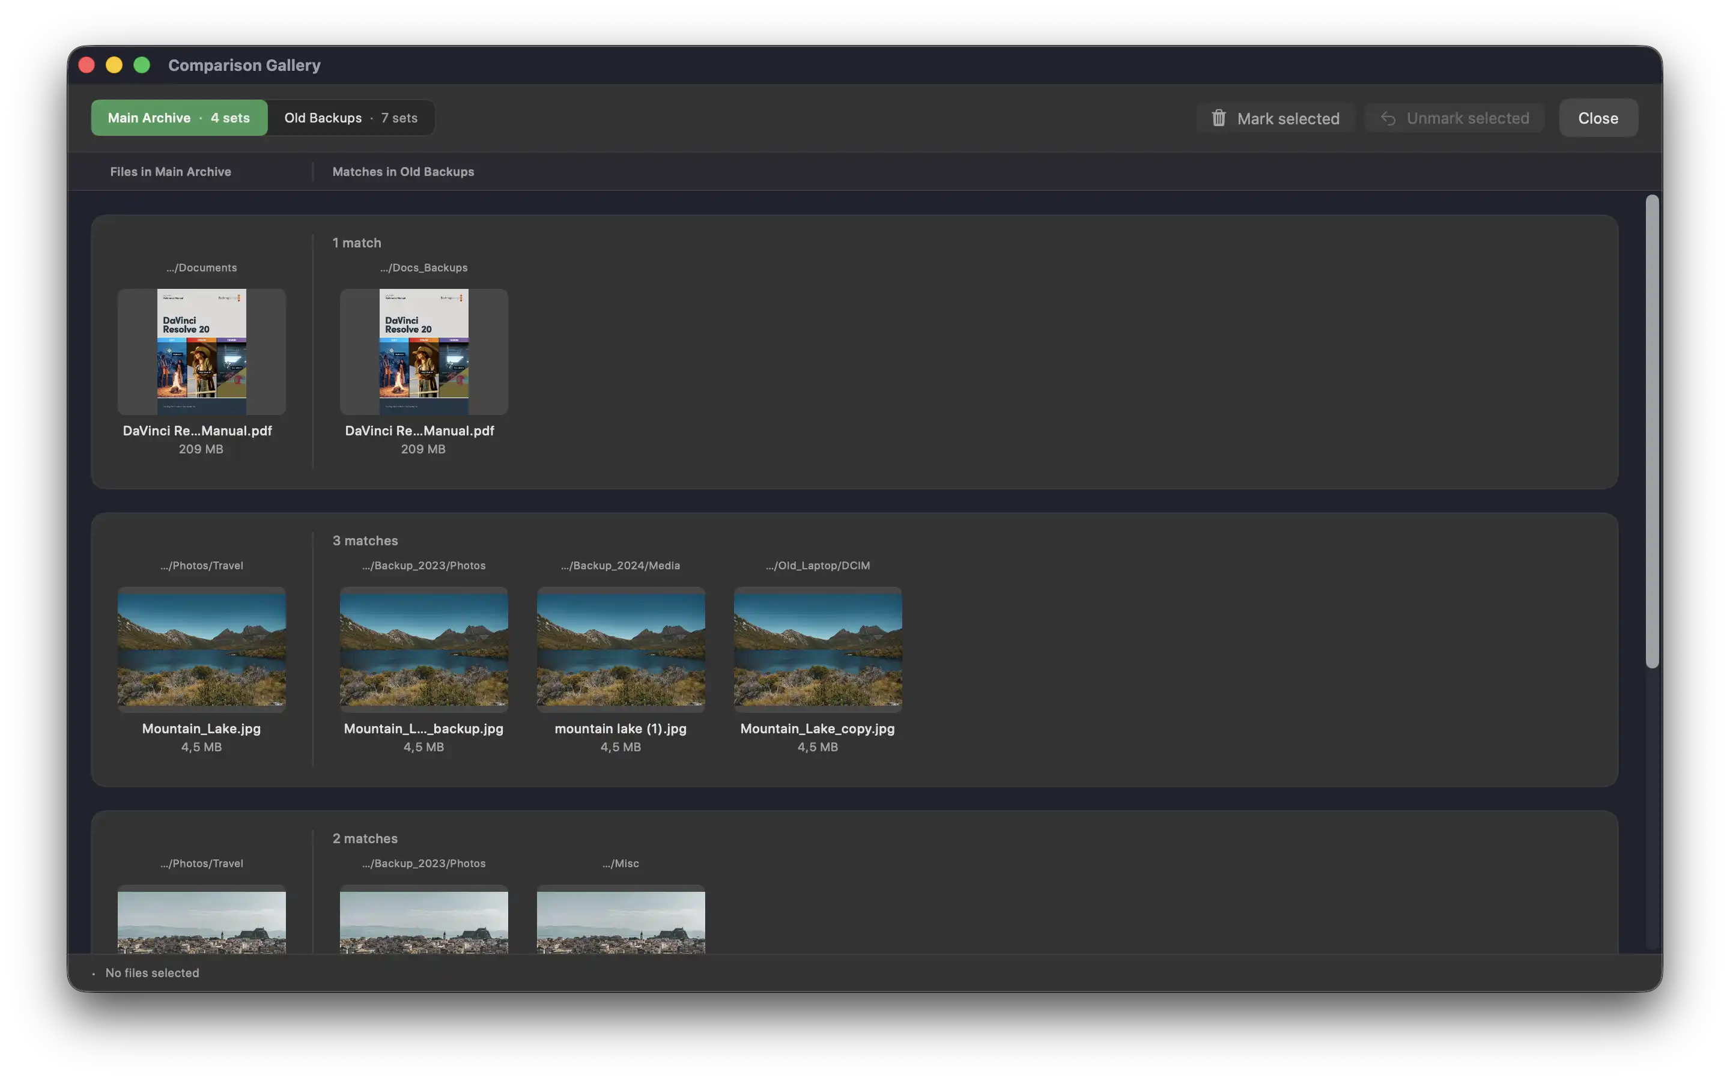Click the Mark selected button
Image resolution: width=1730 pixels, height=1081 pixels.
pyautogui.click(x=1275, y=118)
